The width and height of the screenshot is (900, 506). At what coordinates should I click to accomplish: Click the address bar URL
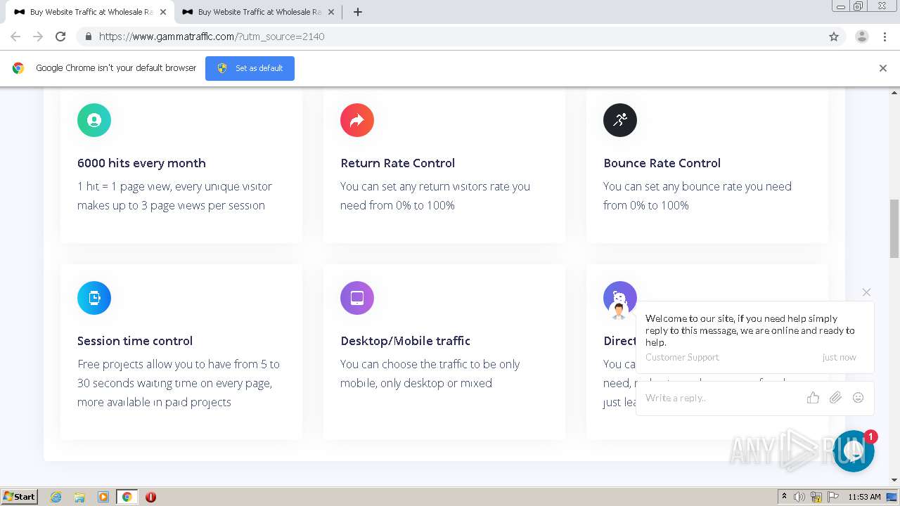tap(212, 37)
